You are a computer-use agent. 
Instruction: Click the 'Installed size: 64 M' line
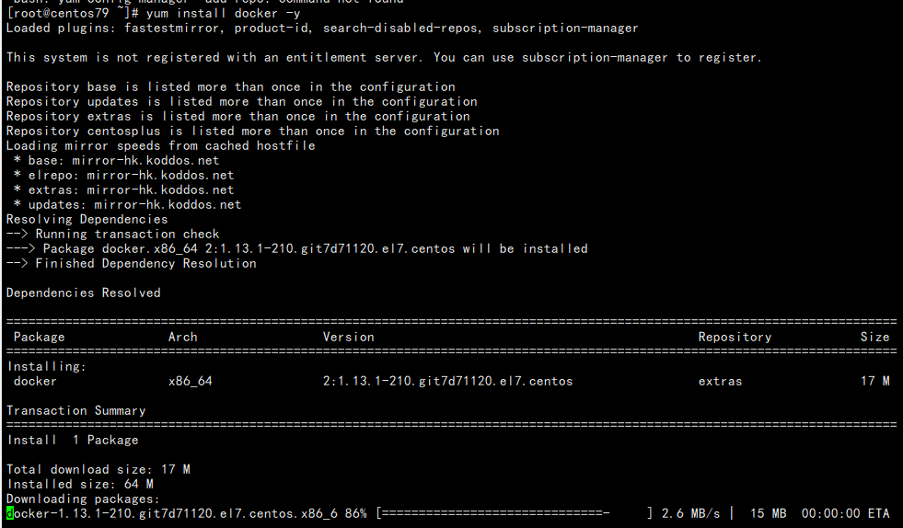pyautogui.click(x=79, y=484)
